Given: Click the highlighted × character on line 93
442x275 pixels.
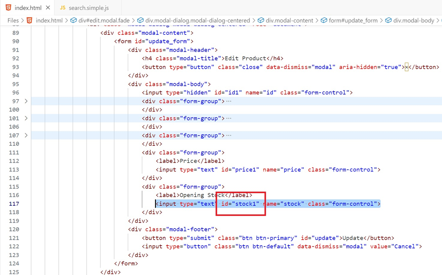Looking at the screenshot, I should click(x=407, y=67).
